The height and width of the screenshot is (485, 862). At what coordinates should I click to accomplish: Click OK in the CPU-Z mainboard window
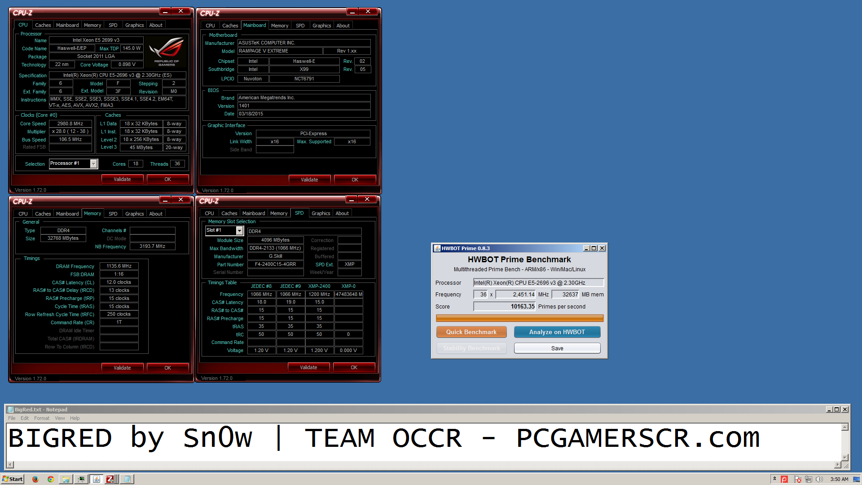[x=355, y=180]
